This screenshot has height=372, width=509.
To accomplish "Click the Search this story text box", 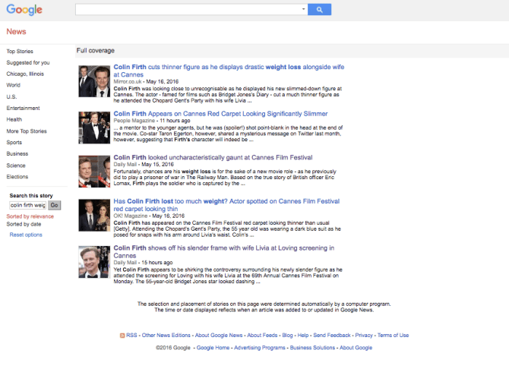I will [27, 205].
